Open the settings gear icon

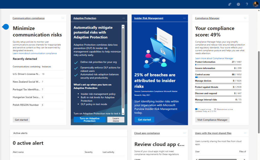[238, 4]
